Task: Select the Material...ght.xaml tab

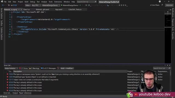Action: (x=42, y=10)
